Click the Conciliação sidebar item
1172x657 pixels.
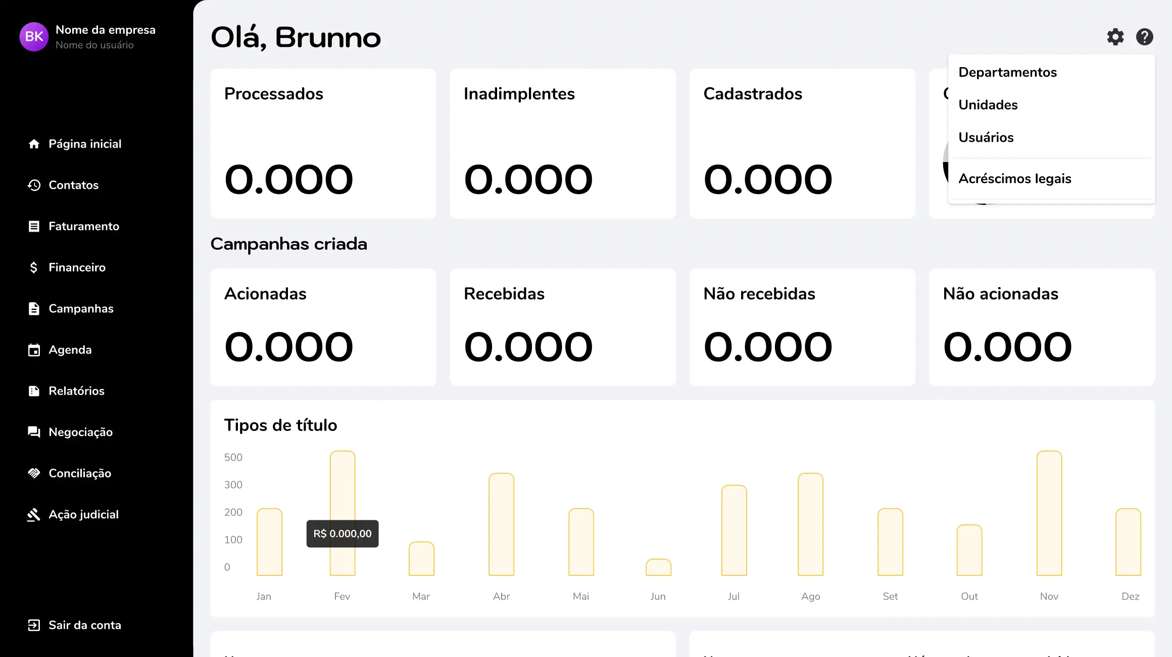[80, 473]
